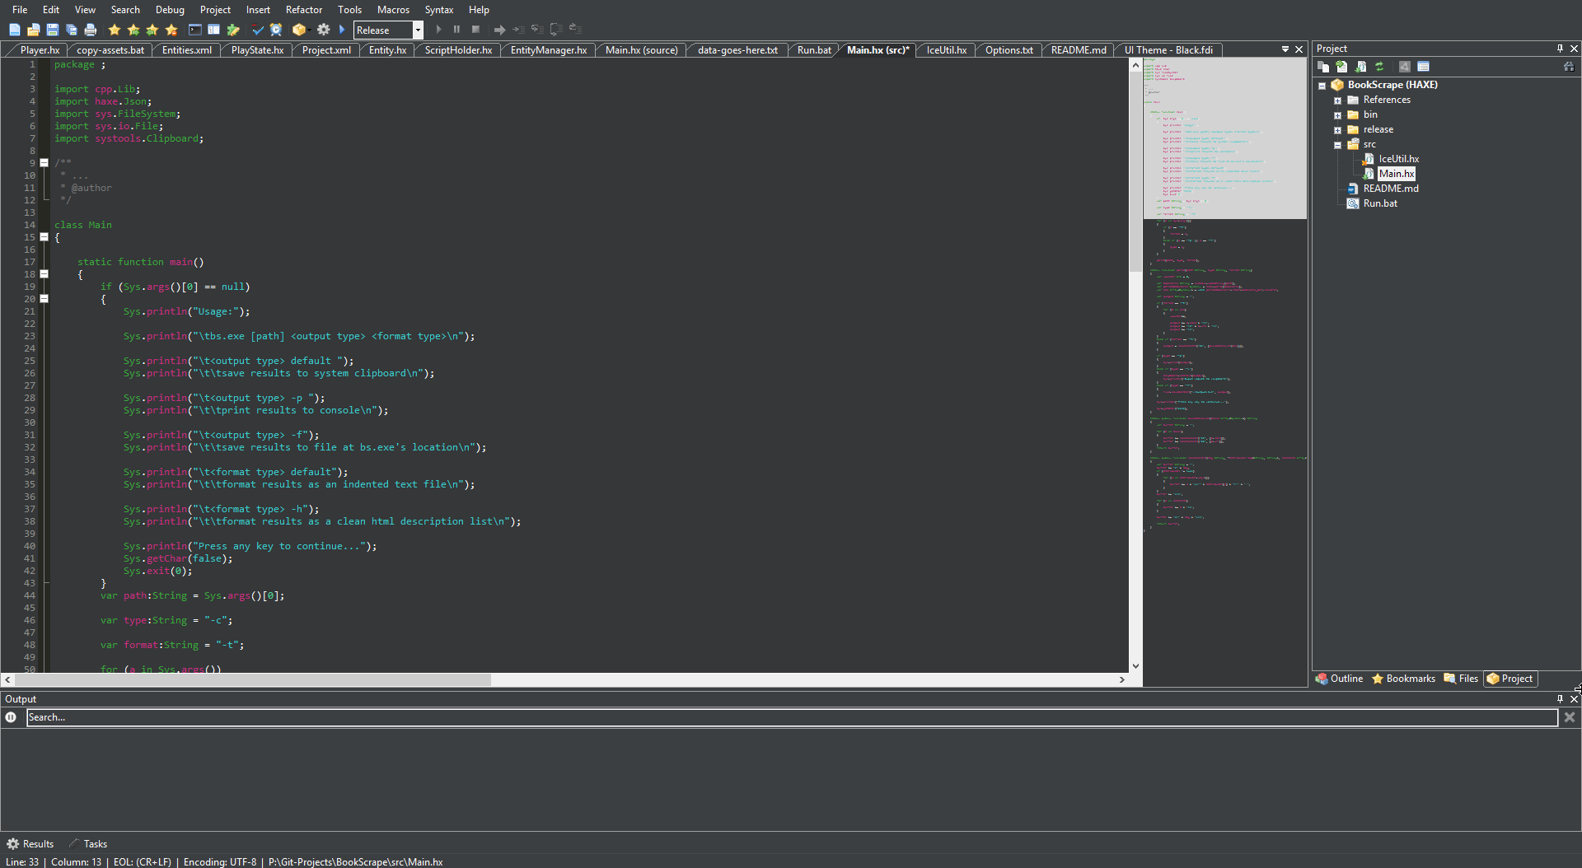Viewport: 1582px width, 868px height.
Task: Open the Macros menu
Action: (393, 10)
